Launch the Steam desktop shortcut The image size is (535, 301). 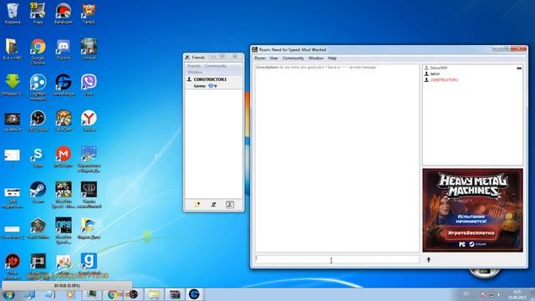(x=38, y=192)
